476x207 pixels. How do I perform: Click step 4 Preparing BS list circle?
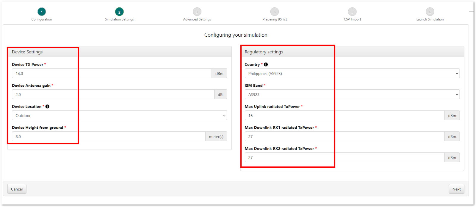[x=275, y=12]
